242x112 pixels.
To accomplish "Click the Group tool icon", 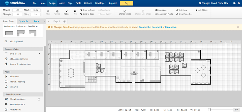I will click(57, 12).
